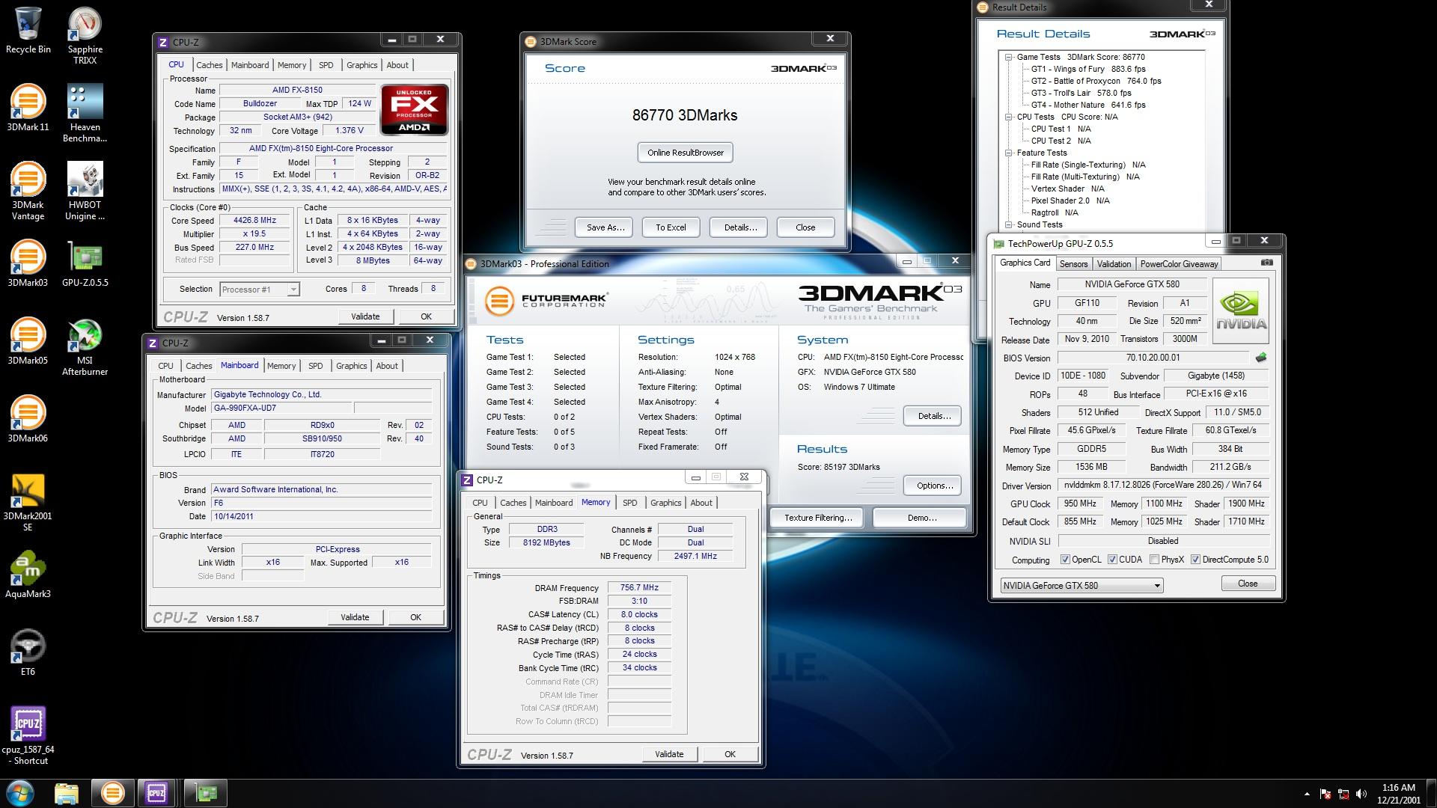Open the Sensors tab in GPU-Z

coord(1073,264)
